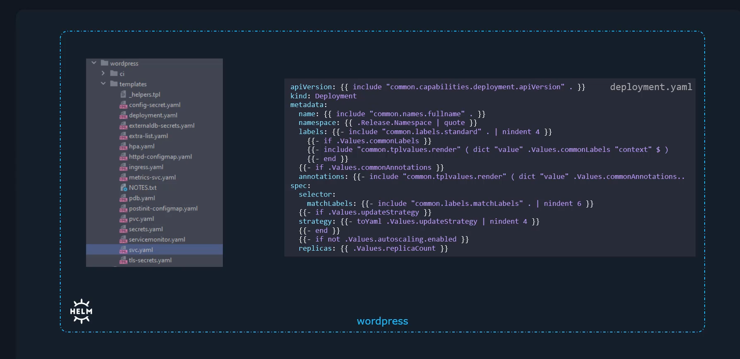The image size is (740, 359).
Task: Open NOTES.txt in the tree
Action: tap(143, 188)
